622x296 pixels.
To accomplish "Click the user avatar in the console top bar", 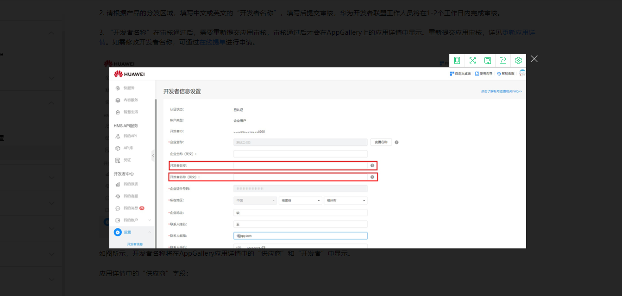I will pos(522,73).
